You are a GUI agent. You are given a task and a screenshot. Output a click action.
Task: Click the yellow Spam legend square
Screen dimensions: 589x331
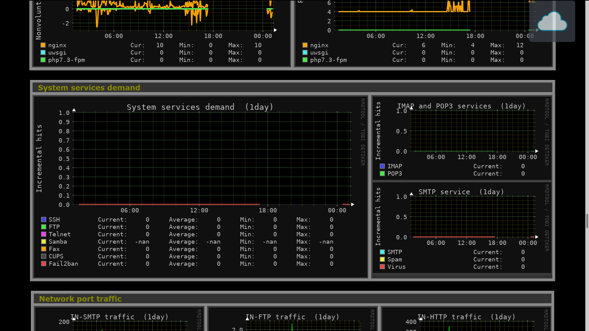[x=382, y=259]
